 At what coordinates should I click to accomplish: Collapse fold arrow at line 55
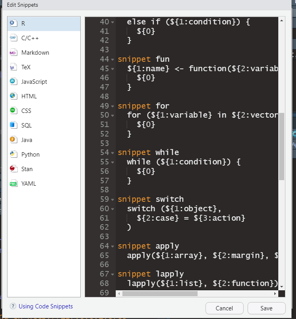click(113, 162)
